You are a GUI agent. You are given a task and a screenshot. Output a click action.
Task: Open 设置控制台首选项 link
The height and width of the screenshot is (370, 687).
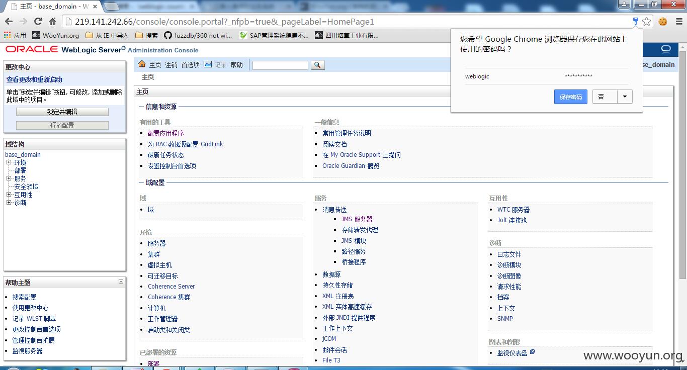pyautogui.click(x=171, y=166)
